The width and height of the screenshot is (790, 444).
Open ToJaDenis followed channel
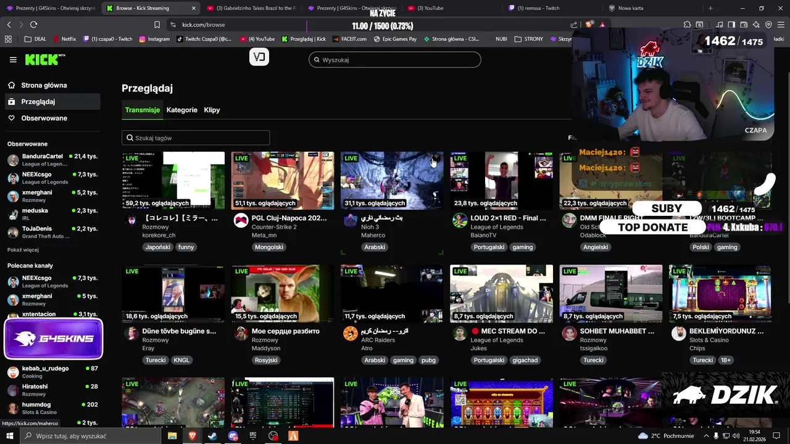point(52,232)
